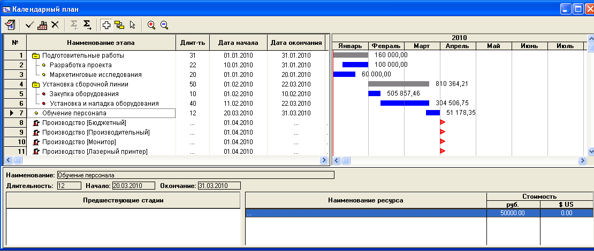Click duration cell 50 of Установка сборочной линии
Viewport: 594px width, 251px height.
[193, 84]
